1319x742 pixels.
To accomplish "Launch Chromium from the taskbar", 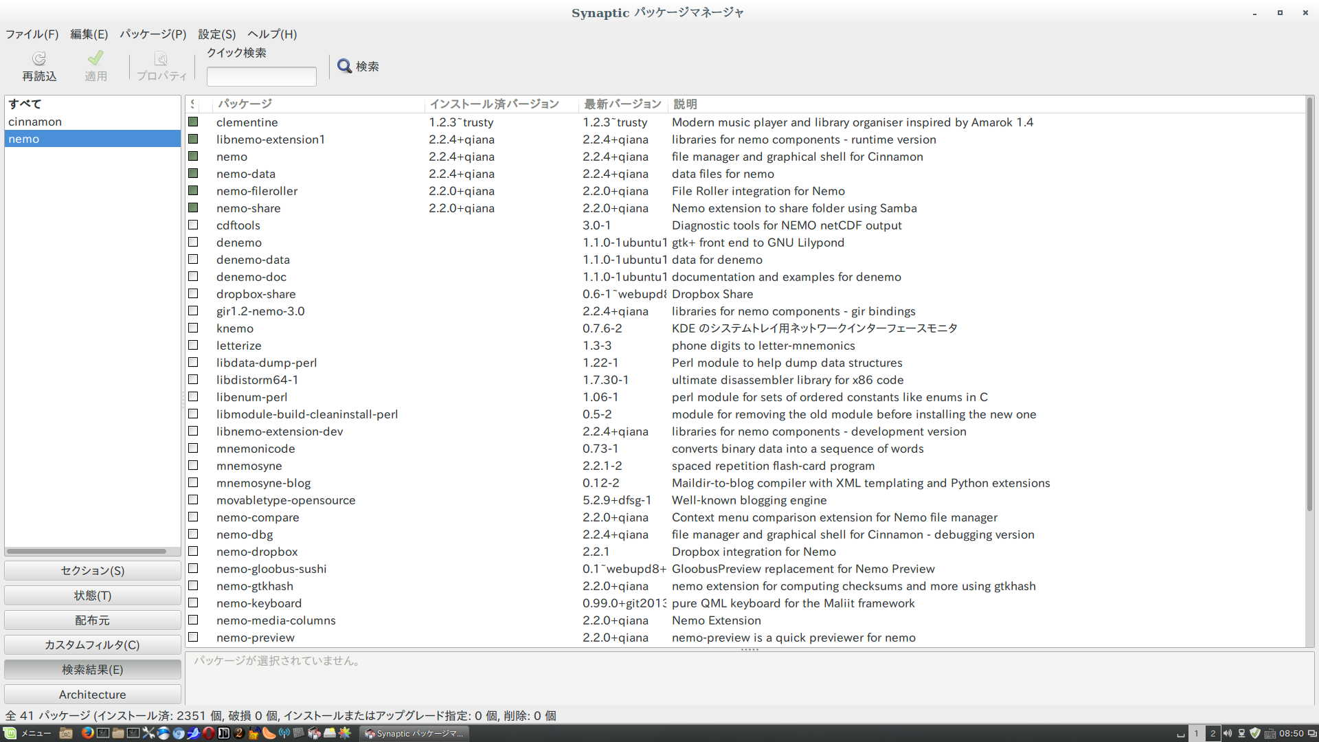I will pos(179,733).
